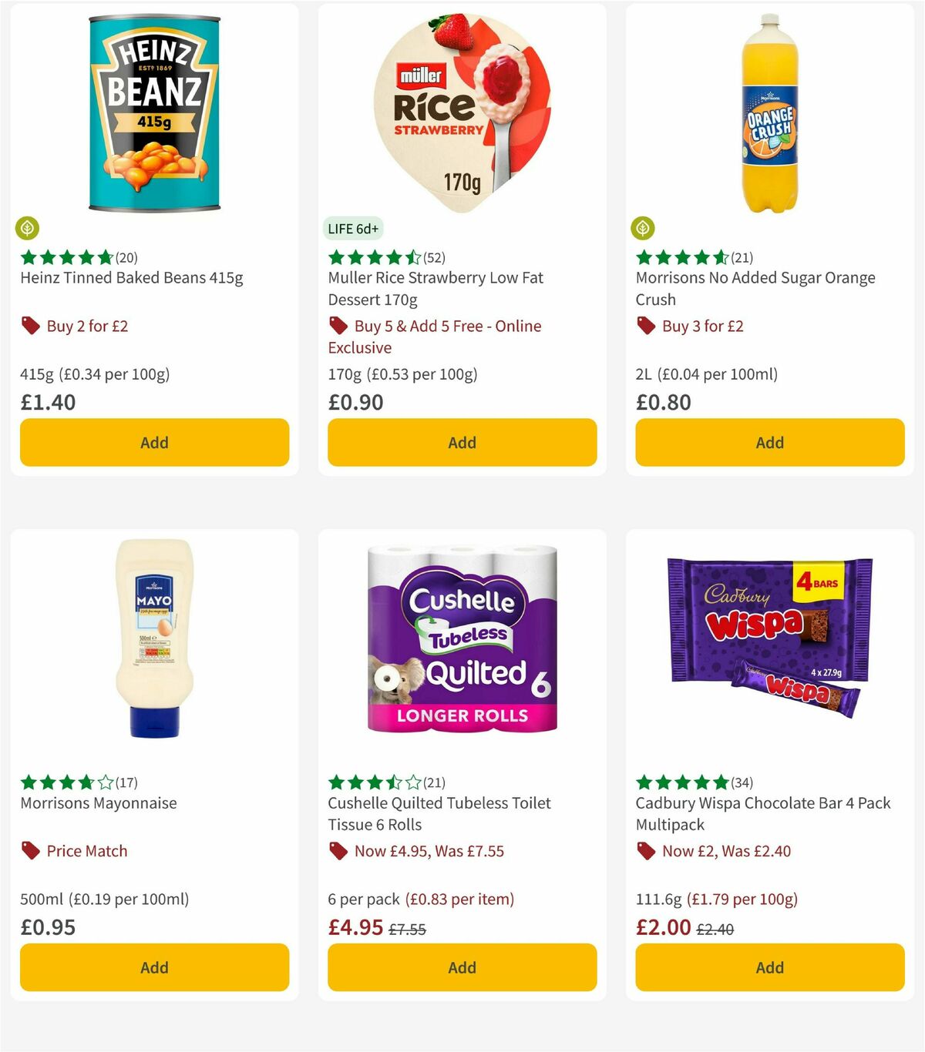Add Cadbury Wispa multipack to basket

coord(769,967)
